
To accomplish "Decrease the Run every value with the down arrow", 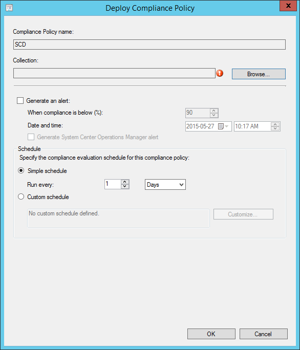I will point(125,187).
